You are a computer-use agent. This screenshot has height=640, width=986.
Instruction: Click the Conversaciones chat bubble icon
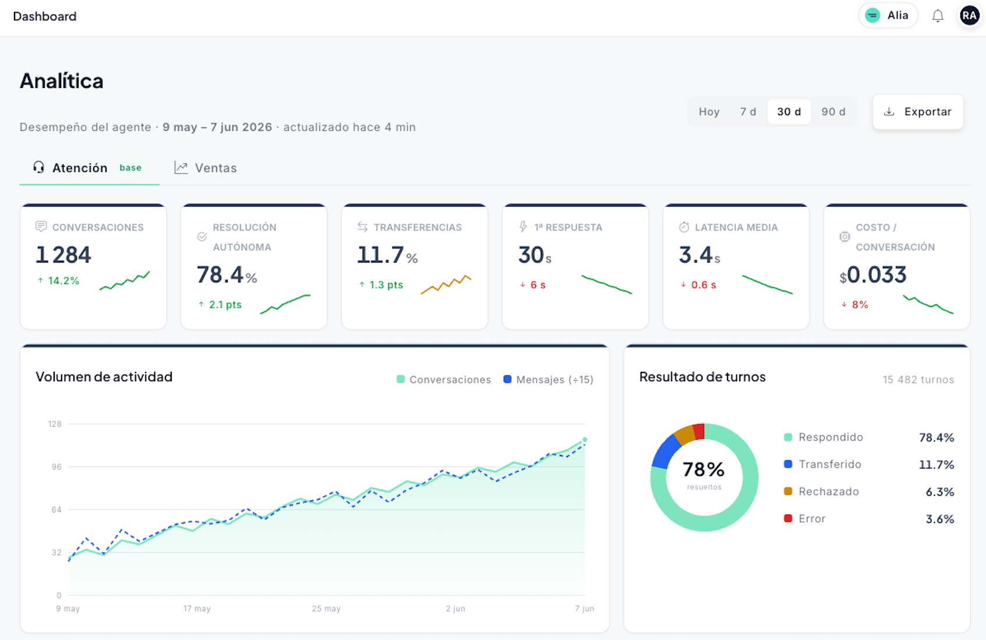point(41,226)
